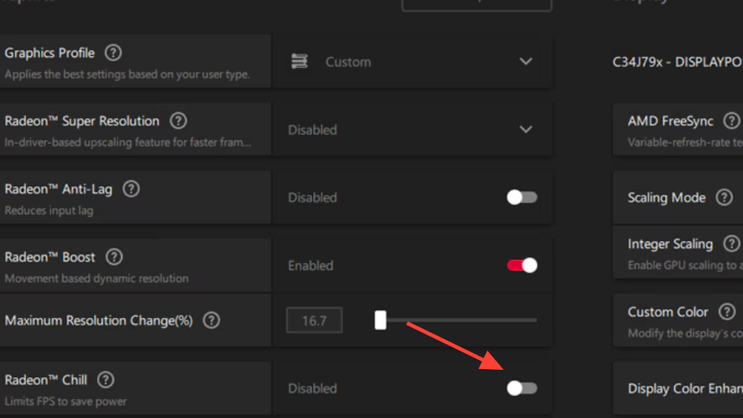Screen dimensions: 743x418
Task: Click 'Limits FPS to save power' description
Action: click(66, 401)
